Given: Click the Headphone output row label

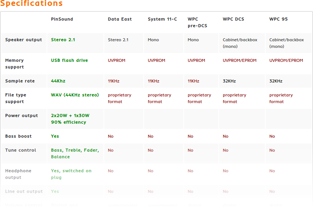Looking at the screenshot, I should click(18, 174).
